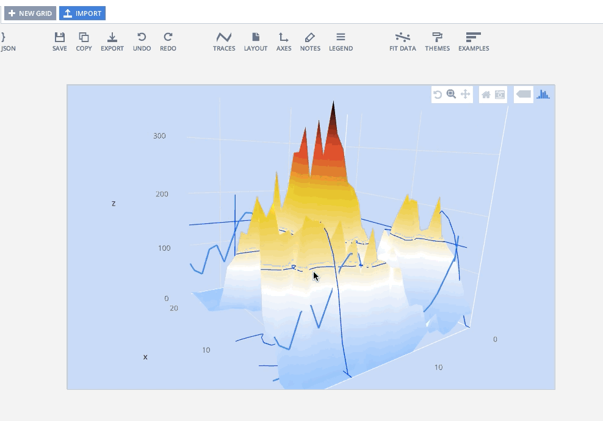Image resolution: width=603 pixels, height=421 pixels.
Task: Export the current chart
Action: (112, 40)
